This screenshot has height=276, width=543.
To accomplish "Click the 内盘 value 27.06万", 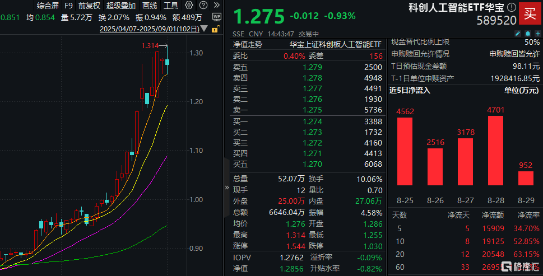I will pos(369,201).
